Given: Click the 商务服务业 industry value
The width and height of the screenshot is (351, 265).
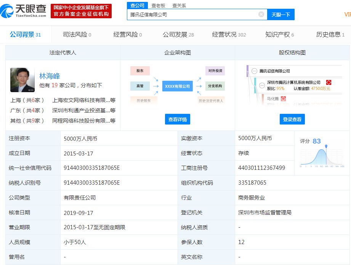Looking at the screenshot, I should pos(252,198).
